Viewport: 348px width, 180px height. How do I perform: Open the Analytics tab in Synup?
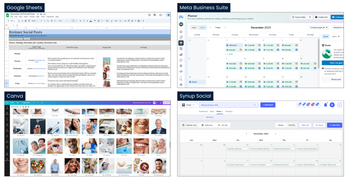(x=229, y=112)
